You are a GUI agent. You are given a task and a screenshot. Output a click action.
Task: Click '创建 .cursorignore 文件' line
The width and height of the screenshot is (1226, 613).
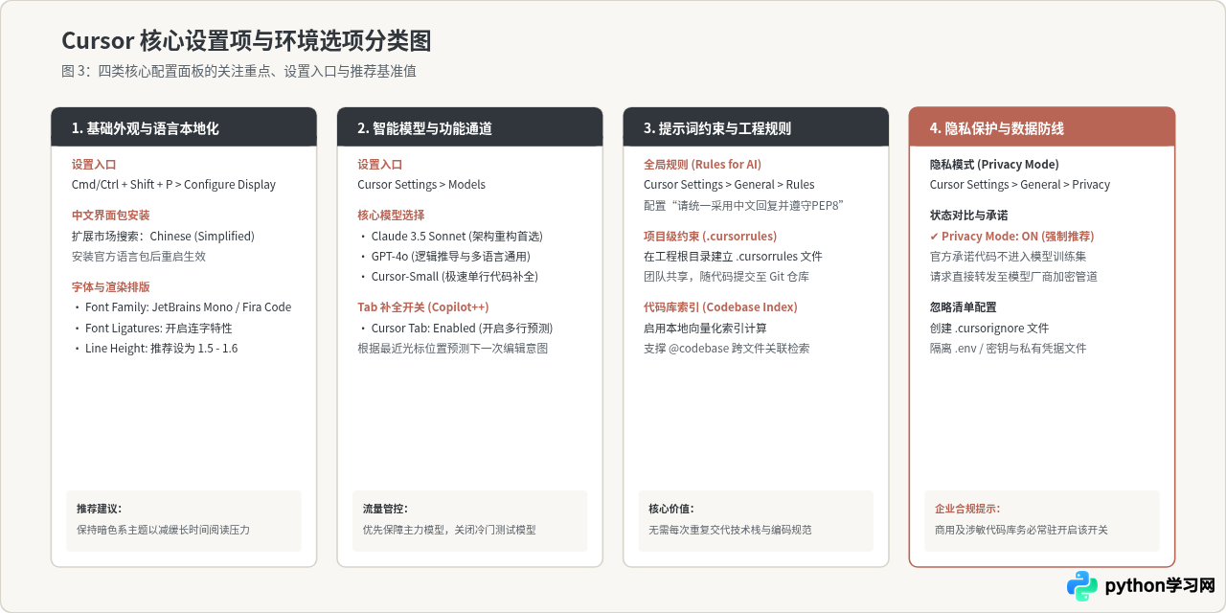click(x=989, y=329)
